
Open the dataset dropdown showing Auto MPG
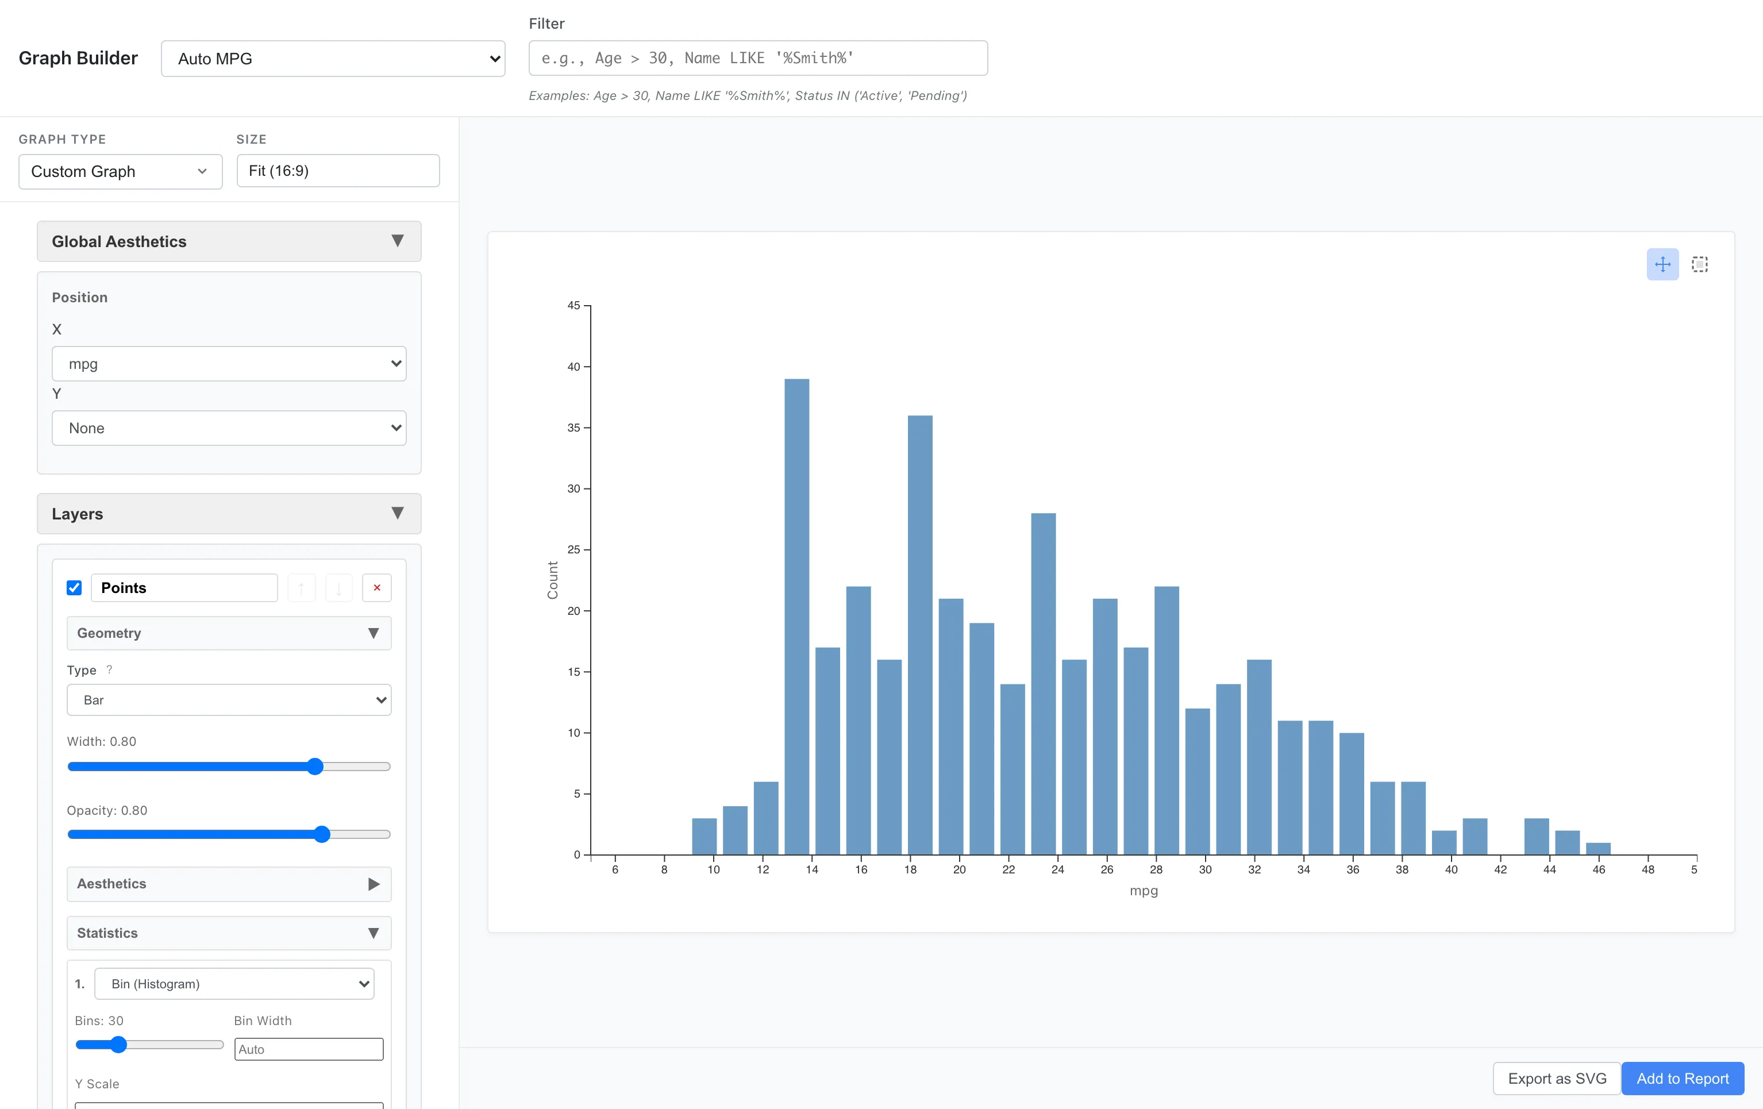pyautogui.click(x=333, y=58)
